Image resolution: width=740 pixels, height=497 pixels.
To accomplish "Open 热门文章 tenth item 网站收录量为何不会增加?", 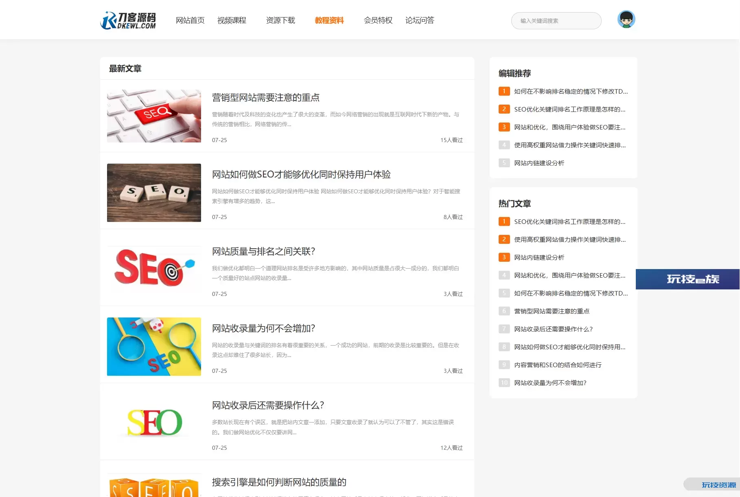I will tap(550, 383).
